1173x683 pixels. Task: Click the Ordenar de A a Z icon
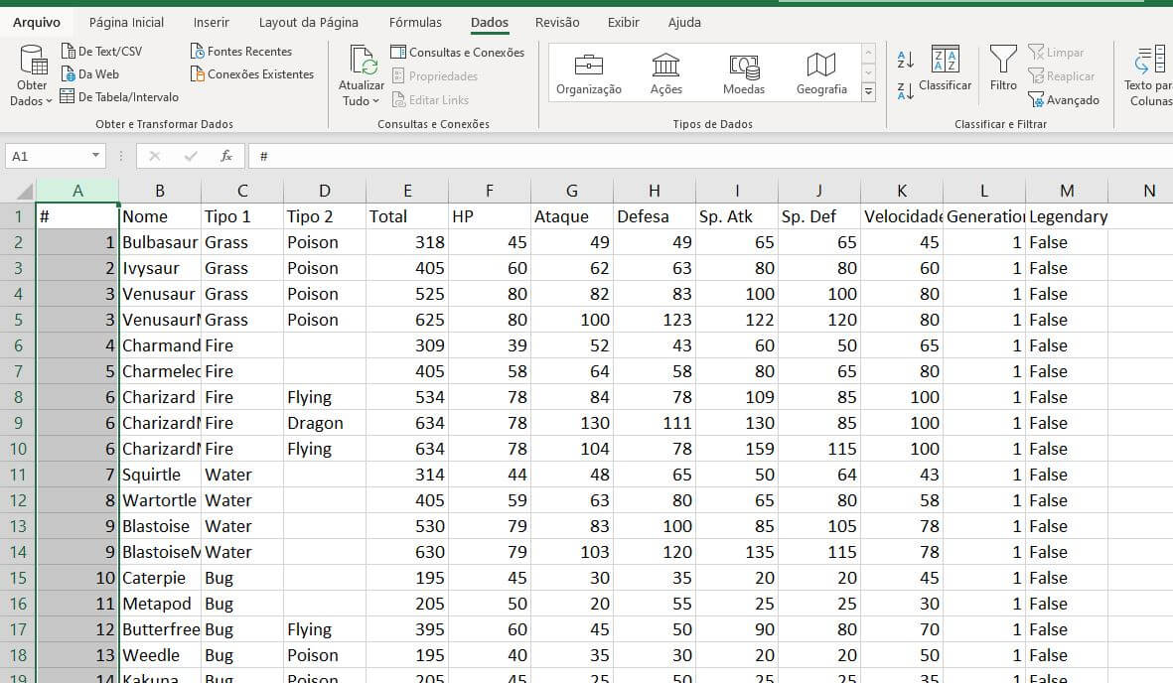(x=905, y=60)
